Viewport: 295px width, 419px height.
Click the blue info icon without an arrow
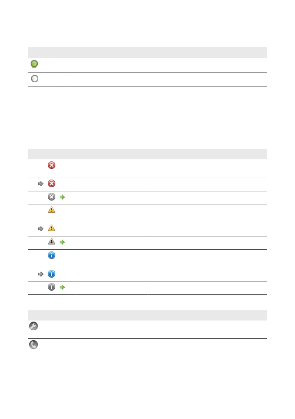click(x=52, y=255)
